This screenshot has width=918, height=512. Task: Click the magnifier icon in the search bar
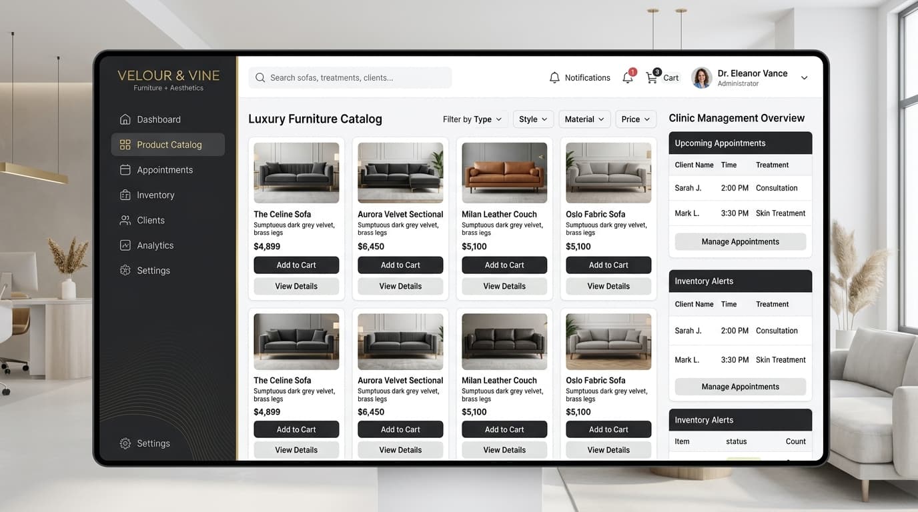260,78
